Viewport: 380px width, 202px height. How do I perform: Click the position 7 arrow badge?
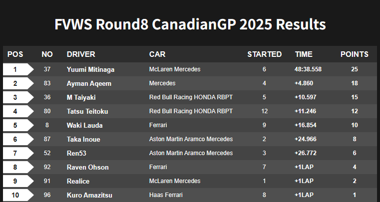tap(18, 153)
